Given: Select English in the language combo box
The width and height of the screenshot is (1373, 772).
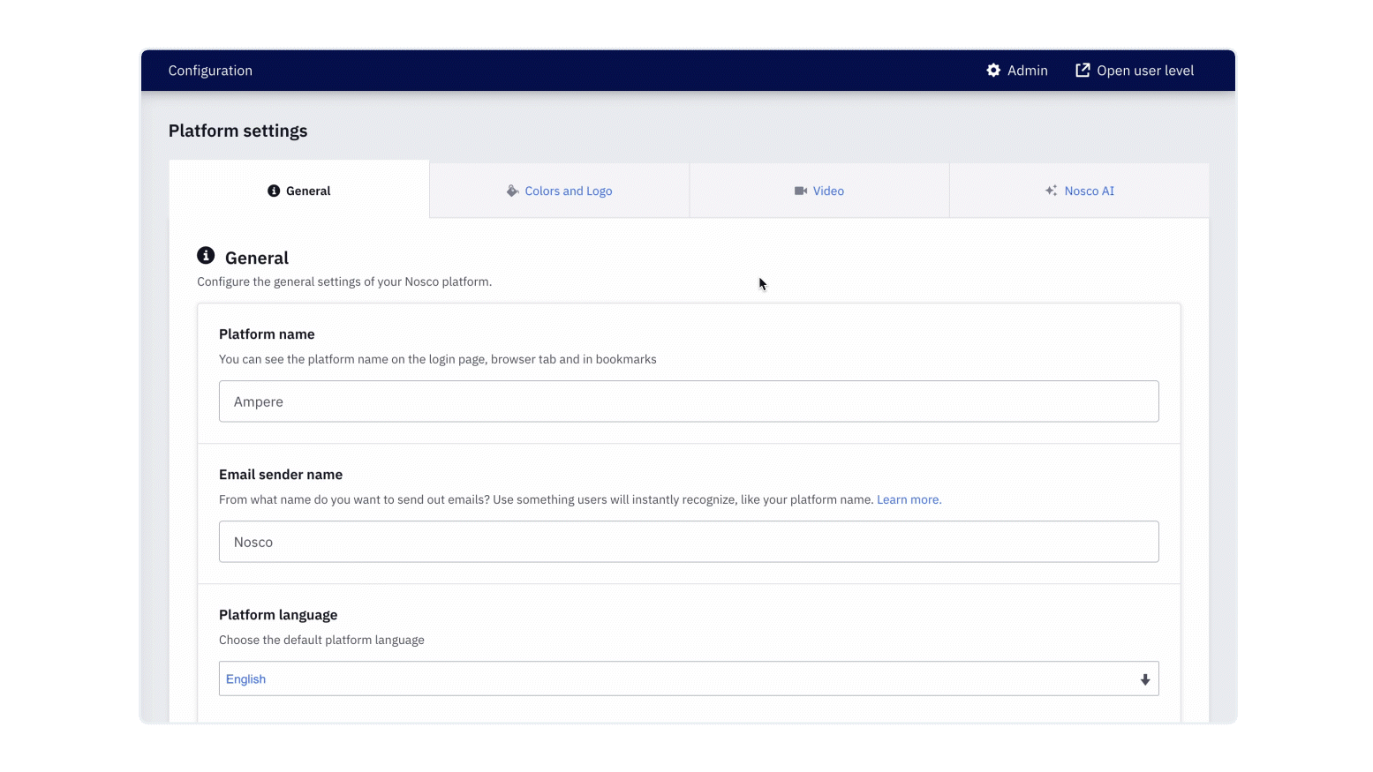Looking at the screenshot, I should coord(689,678).
